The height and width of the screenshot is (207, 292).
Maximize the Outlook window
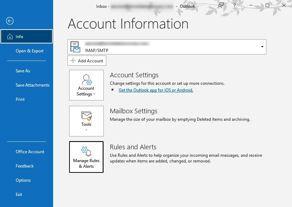[x=267, y=5]
